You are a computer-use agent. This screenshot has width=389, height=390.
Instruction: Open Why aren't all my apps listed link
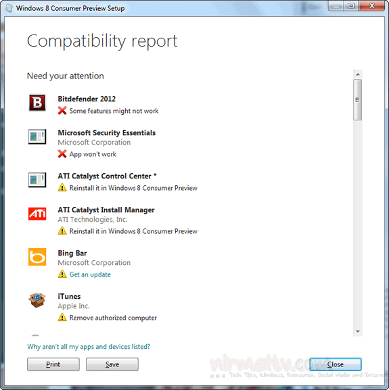tap(89, 347)
